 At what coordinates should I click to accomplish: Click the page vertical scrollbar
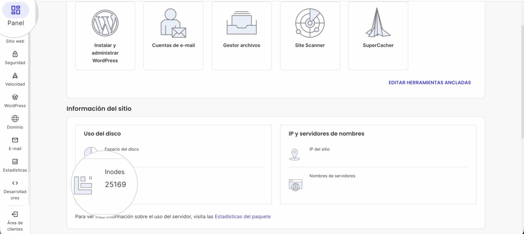[x=522, y=82]
